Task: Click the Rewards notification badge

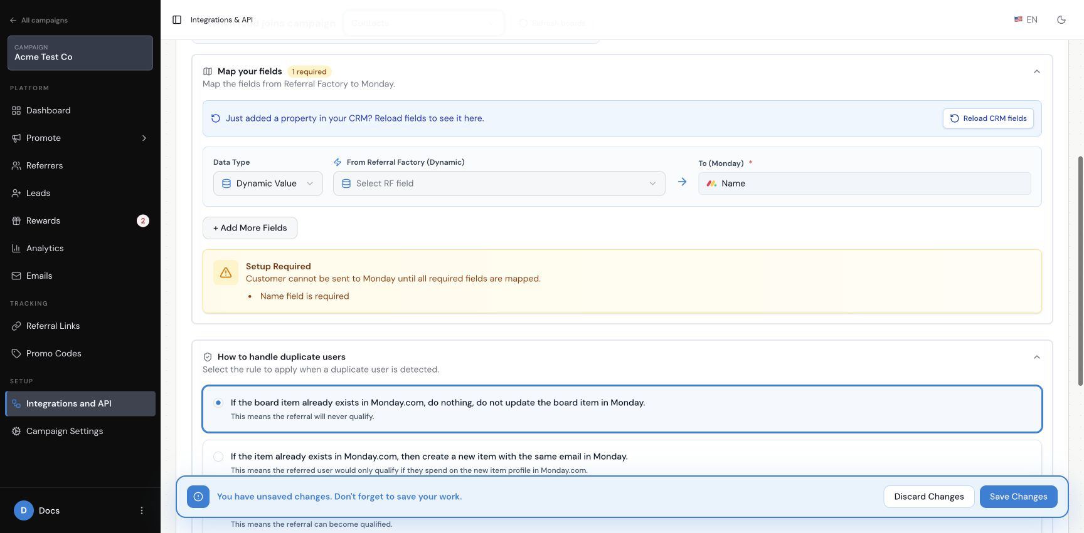Action: coord(143,220)
